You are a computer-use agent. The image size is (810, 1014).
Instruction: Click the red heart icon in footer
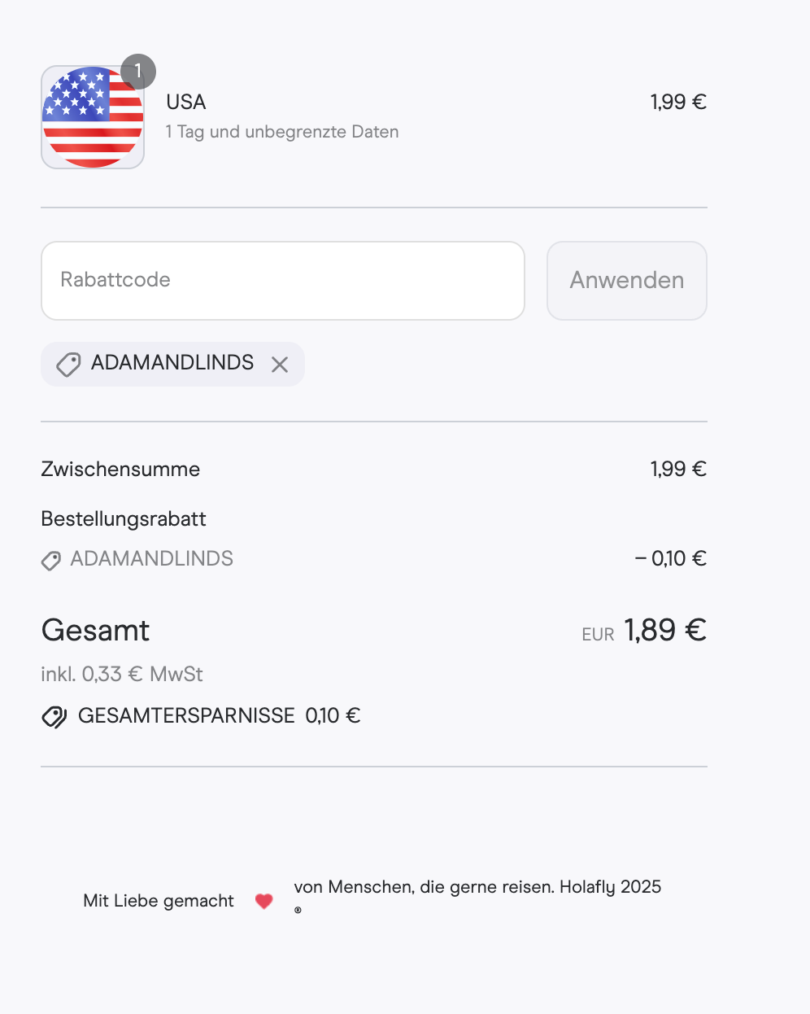pos(263,901)
